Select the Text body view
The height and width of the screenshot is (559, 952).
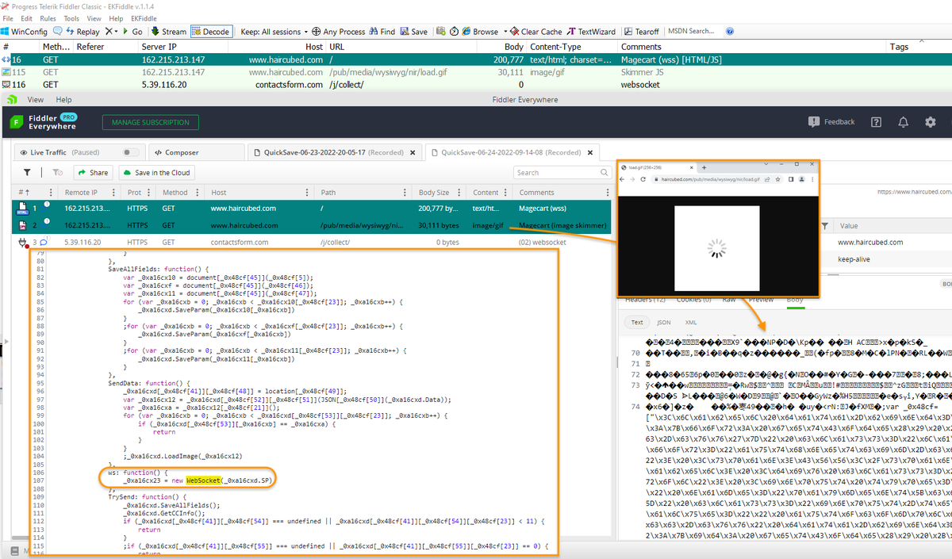tap(637, 323)
